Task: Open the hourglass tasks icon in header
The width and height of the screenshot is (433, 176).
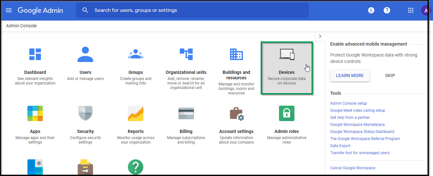Action: click(371, 10)
